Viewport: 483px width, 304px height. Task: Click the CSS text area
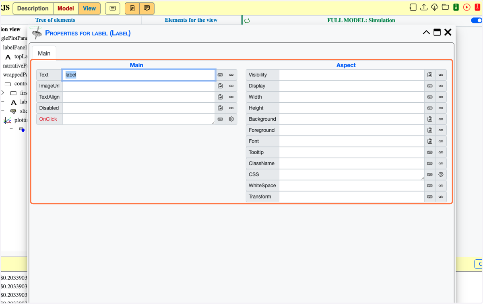(352, 174)
